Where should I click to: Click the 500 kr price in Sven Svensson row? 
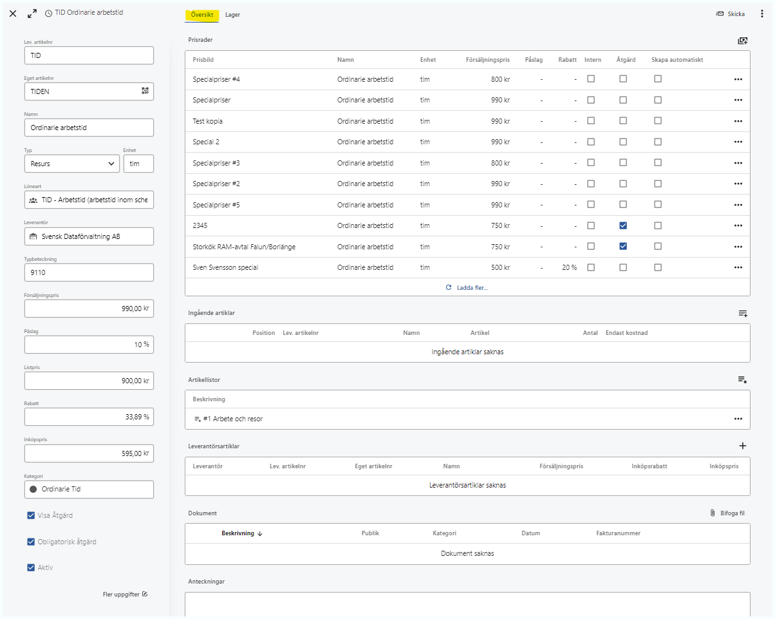pos(500,267)
